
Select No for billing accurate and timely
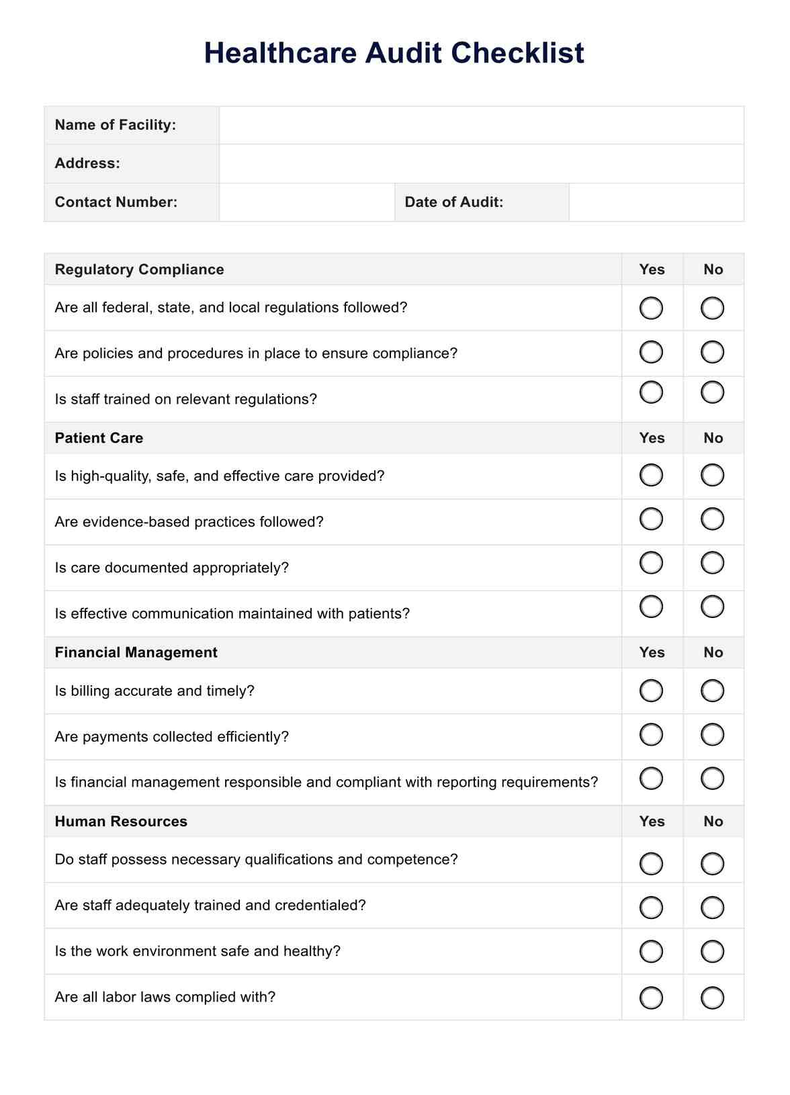point(712,691)
